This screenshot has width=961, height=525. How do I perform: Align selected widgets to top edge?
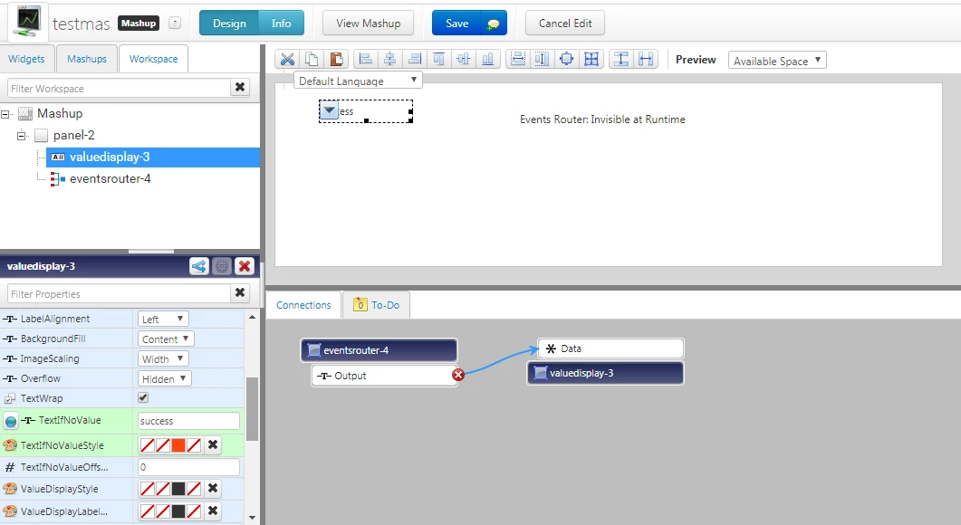point(438,60)
